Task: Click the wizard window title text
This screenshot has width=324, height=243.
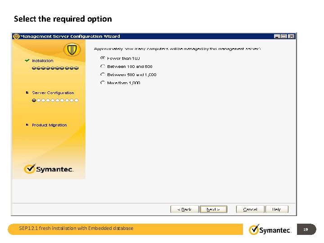Action: coord(70,36)
